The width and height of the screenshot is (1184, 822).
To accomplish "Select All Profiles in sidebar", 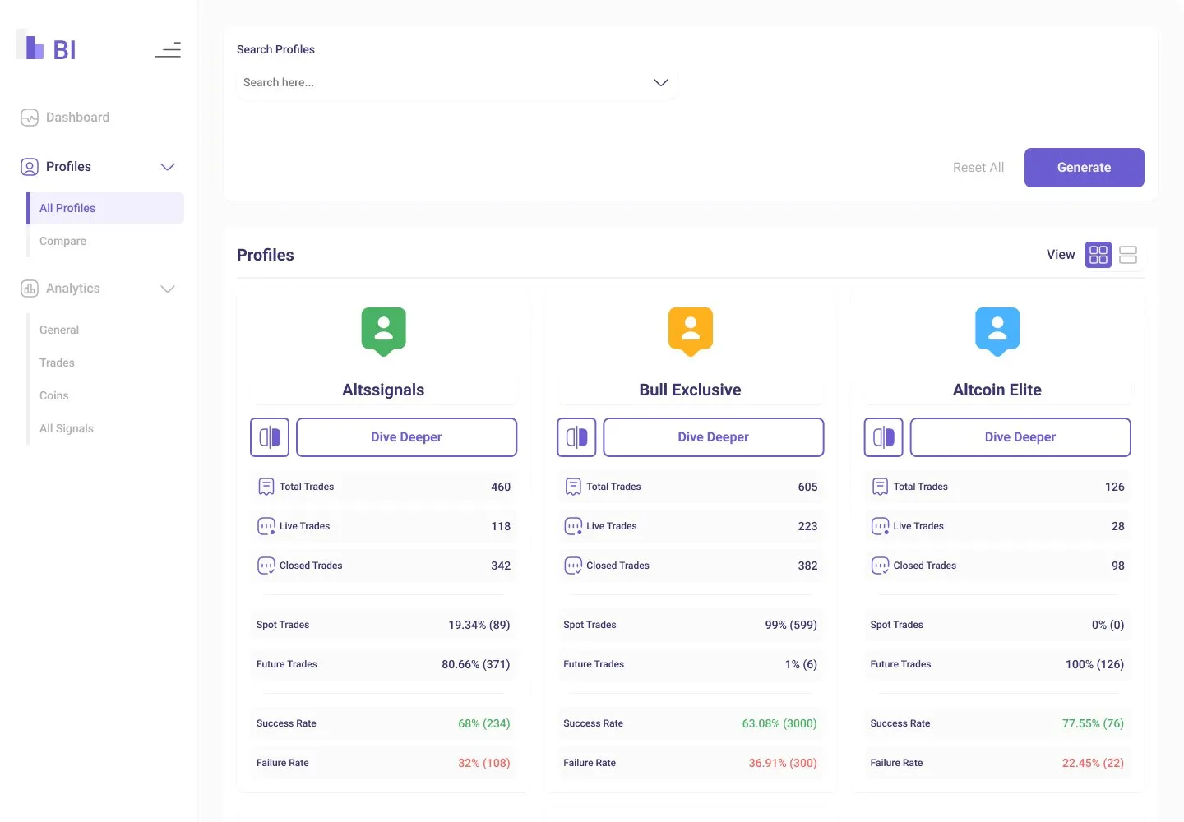I will click(105, 208).
